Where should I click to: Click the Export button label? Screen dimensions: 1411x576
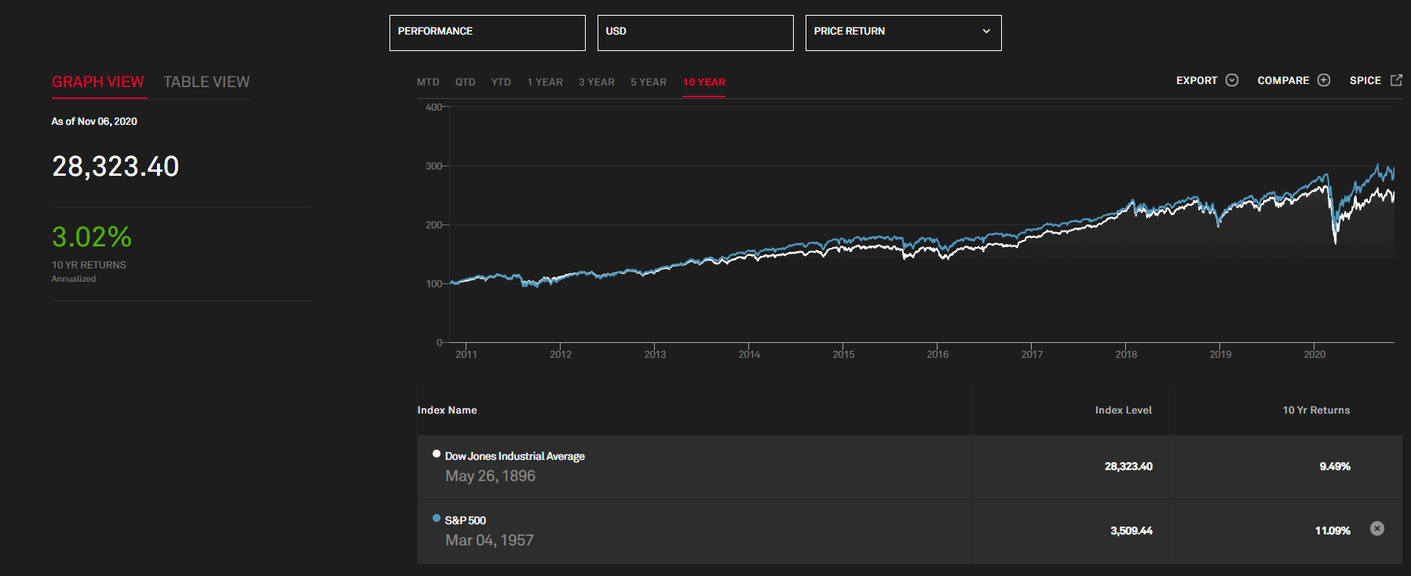[1197, 80]
